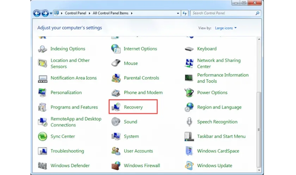Click the vertical scrollbar thumb
Viewport: 296px width, 175px height.
point(259,130)
